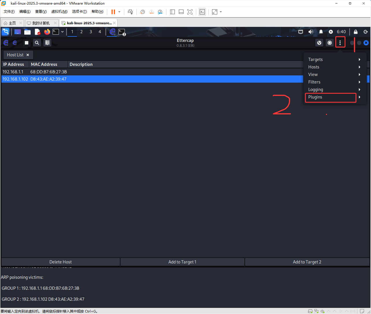Expand the terminal launcher dropdown arrow
371x314 pixels.
(62, 32)
